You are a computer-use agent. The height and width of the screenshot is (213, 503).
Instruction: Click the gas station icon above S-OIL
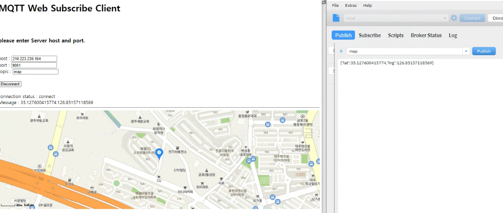(x=69, y=180)
